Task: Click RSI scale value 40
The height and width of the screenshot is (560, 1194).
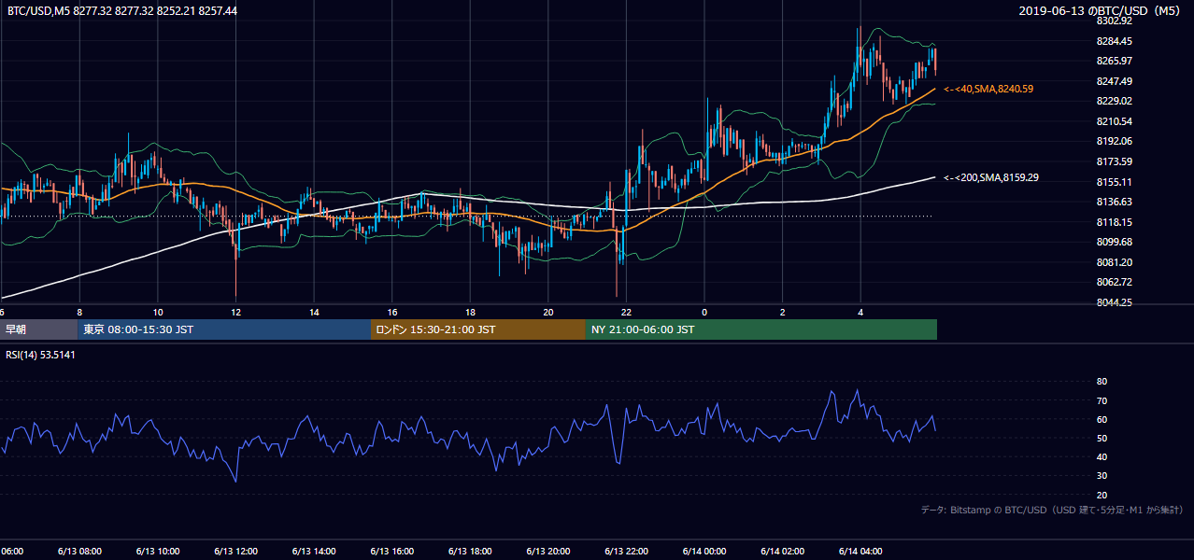Action: tap(1102, 456)
